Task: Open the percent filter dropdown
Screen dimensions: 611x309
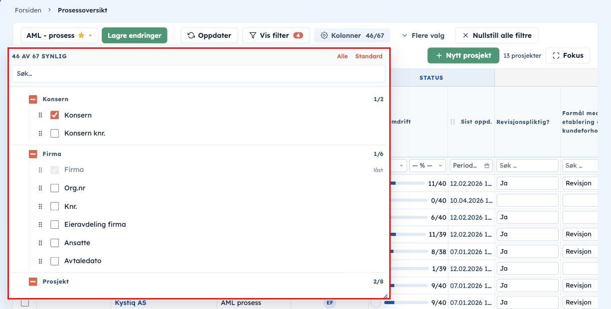Action: click(x=428, y=165)
